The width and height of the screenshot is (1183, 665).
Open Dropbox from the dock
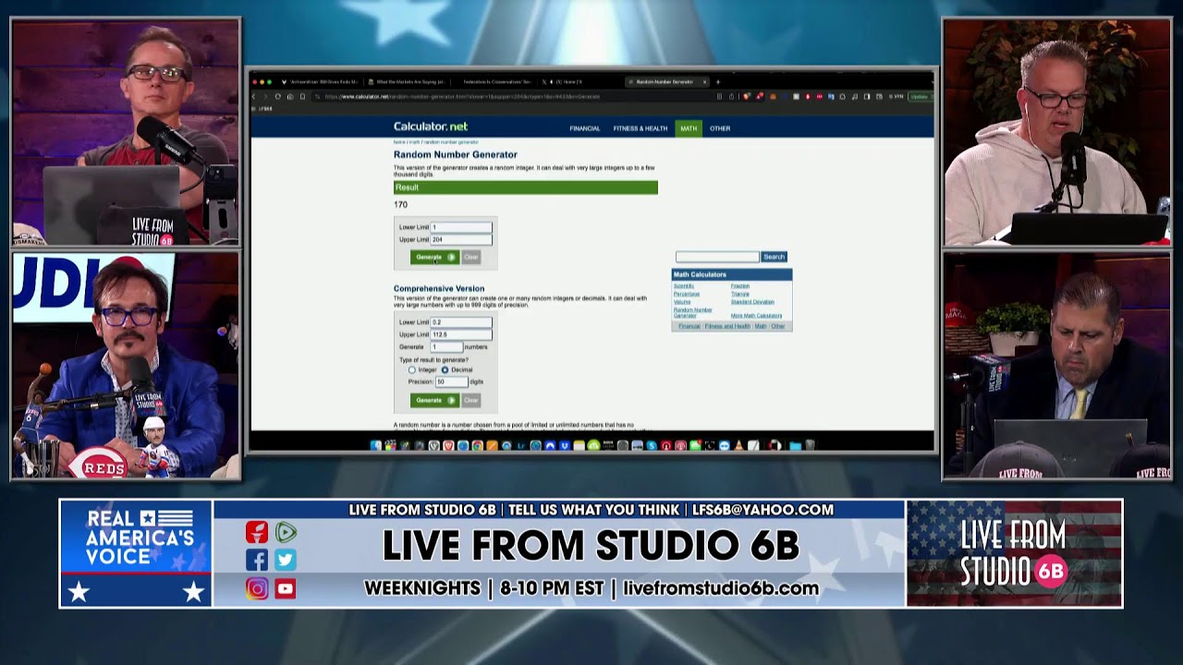[565, 445]
